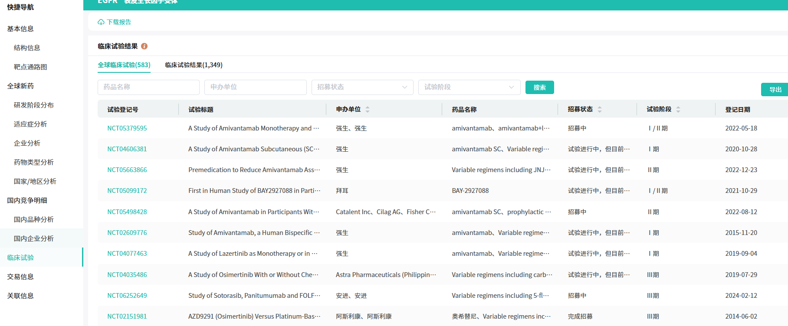Click the download report cloud icon
Image resolution: width=788 pixels, height=326 pixels.
[101, 22]
